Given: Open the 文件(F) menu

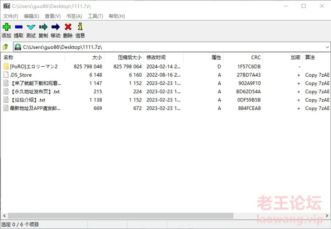Looking at the screenshot, I should pyautogui.click(x=11, y=16).
